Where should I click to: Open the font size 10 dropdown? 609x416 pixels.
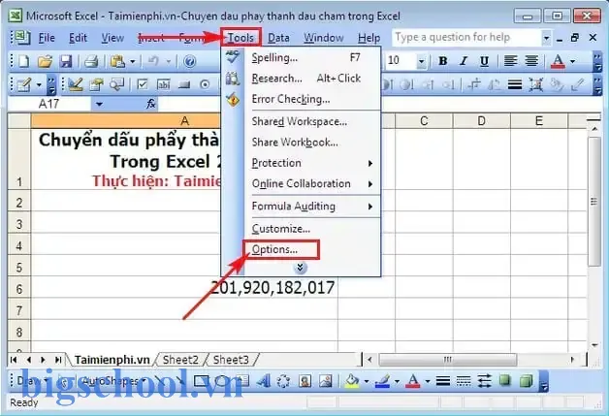pos(421,61)
